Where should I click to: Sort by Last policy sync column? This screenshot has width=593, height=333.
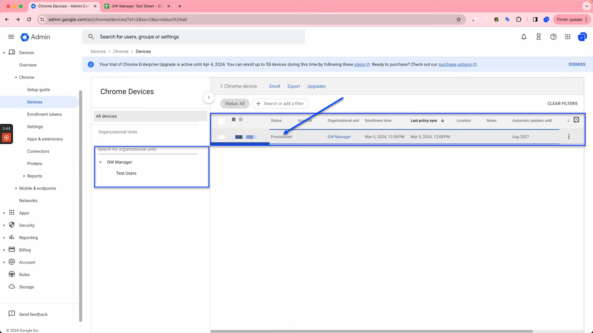coord(427,121)
